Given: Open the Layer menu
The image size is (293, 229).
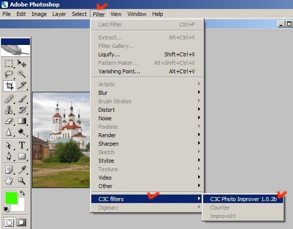Looking at the screenshot, I should coord(59,14).
